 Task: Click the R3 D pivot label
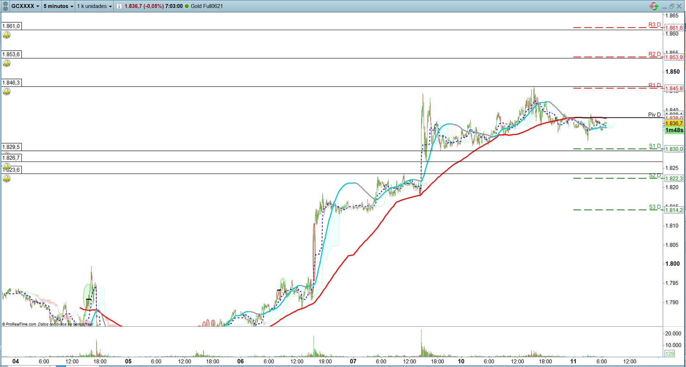(654, 25)
